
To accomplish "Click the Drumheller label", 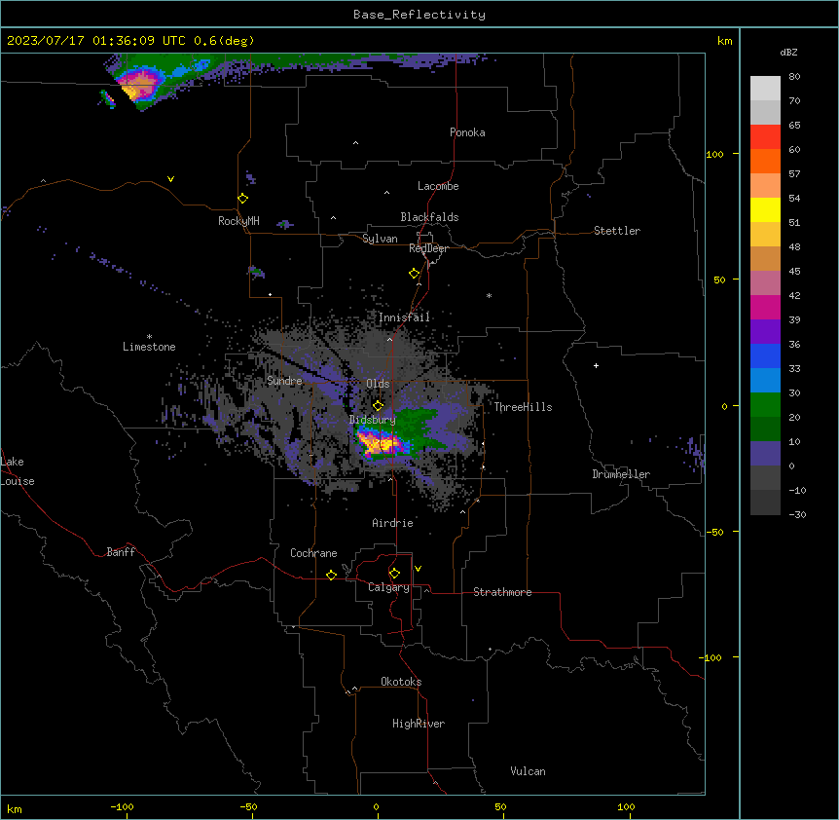I will tap(621, 474).
